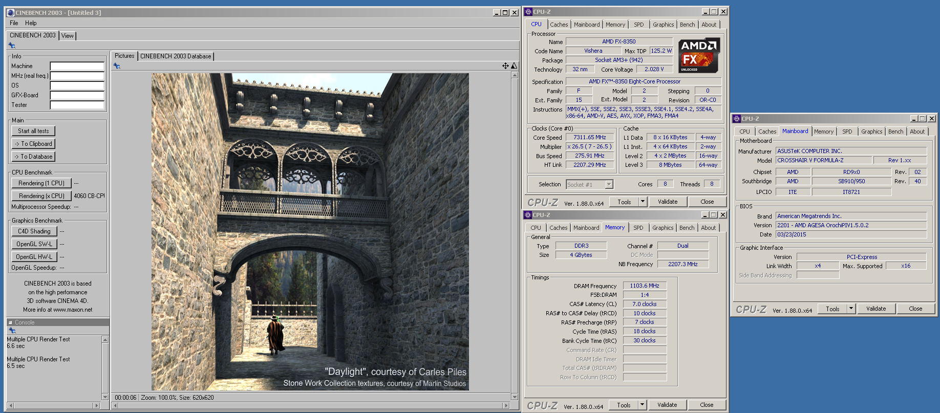Click the Machine input field
The height and width of the screenshot is (413, 940).
tap(77, 66)
